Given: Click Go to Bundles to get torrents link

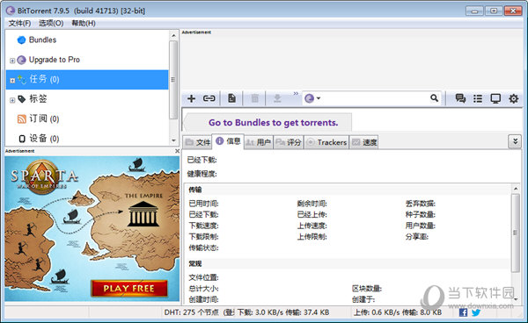Looking at the screenshot, I should [x=273, y=123].
